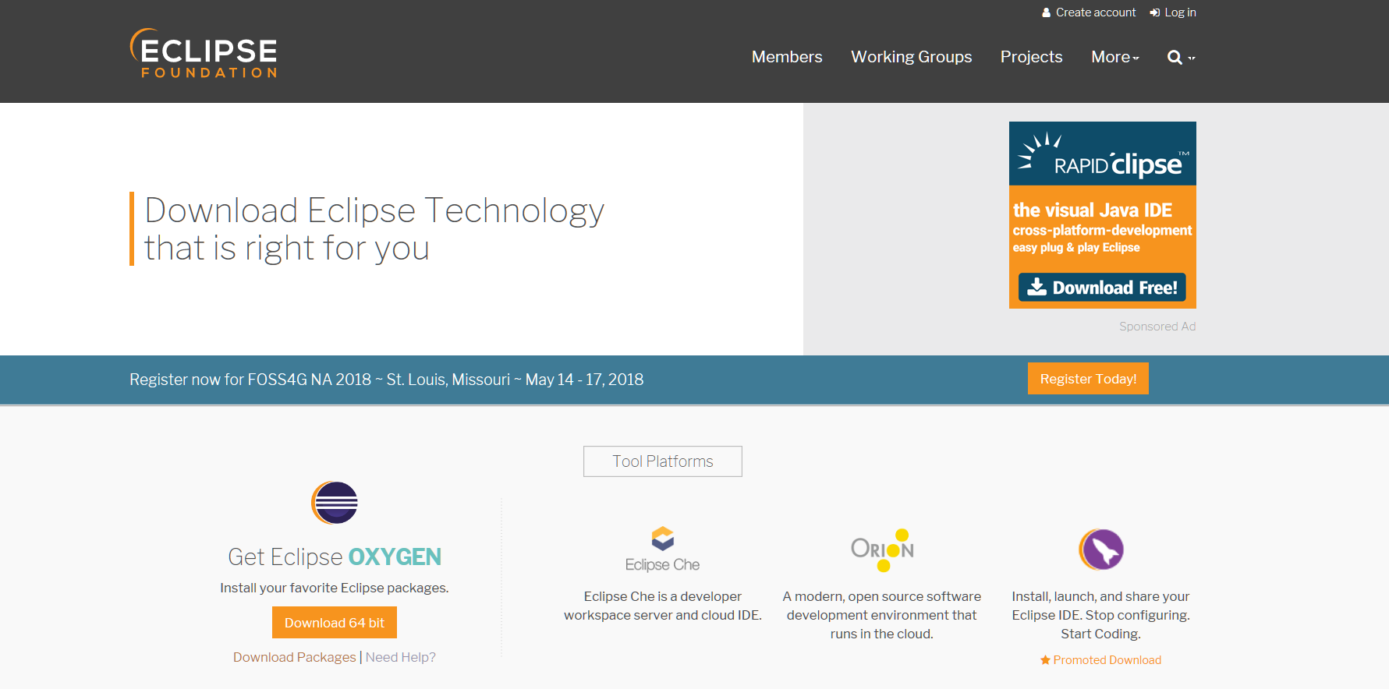This screenshot has height=689, width=1389.
Task: Click 'Install, launch, and share your Eclipse IDE' text
Action: tap(1101, 615)
